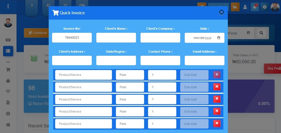
Task: Open the three-dot menu at top left
Action: click(x=8, y=6)
